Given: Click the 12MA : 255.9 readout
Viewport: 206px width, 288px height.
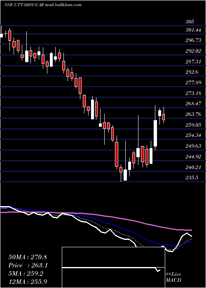Looking at the screenshot, I should (x=28, y=281).
